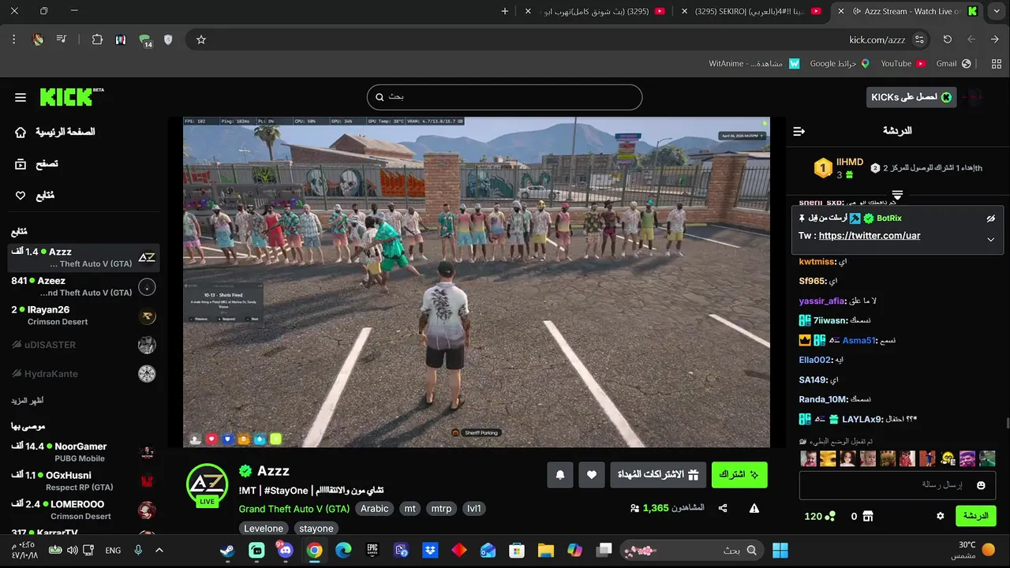Screen dimensions: 1010x568
Task: Click the kwtmiss username in chat
Action: point(817,262)
